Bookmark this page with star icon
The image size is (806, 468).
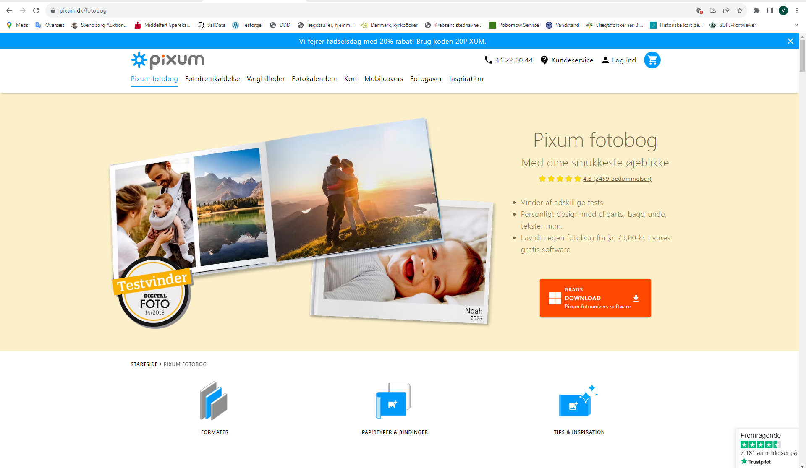(x=740, y=10)
